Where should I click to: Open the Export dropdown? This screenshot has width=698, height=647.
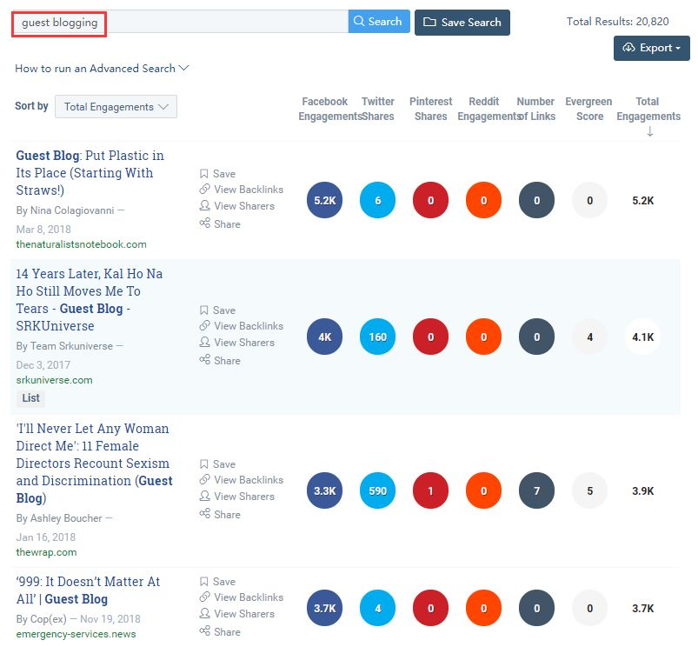click(x=652, y=48)
